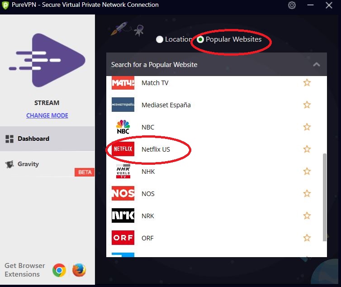Favorite NHK with its star
This screenshot has height=287, width=341.
pyautogui.click(x=307, y=172)
